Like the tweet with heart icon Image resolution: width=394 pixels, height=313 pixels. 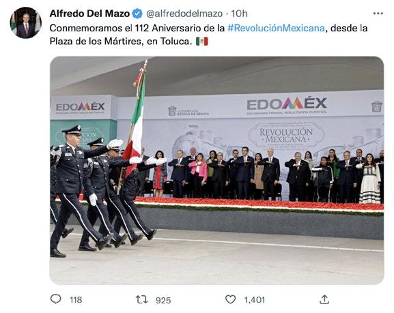pos(230,299)
